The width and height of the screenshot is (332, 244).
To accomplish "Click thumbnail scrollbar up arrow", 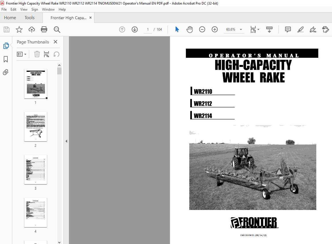I will coord(59,65).
